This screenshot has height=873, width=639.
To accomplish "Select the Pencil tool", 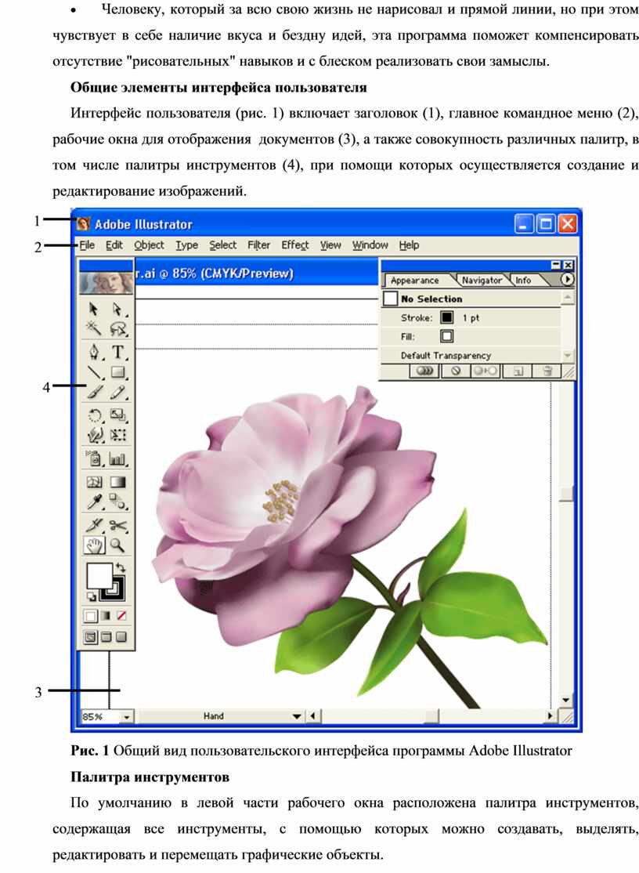I will [x=118, y=393].
